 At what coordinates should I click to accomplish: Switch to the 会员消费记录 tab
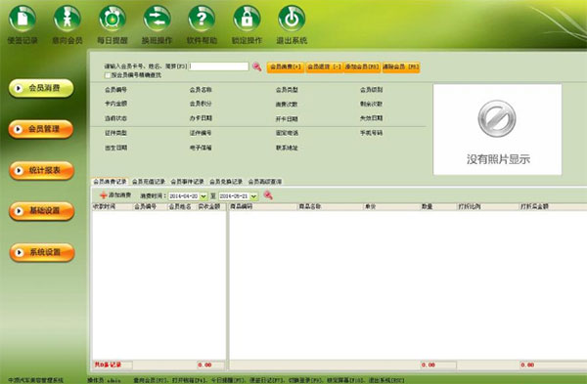tap(110, 182)
